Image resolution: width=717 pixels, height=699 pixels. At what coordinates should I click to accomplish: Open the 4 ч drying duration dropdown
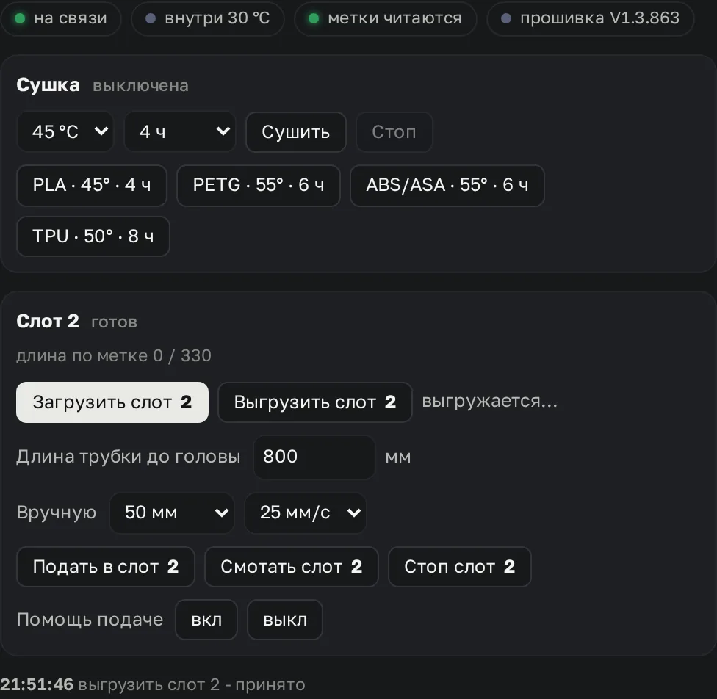pyautogui.click(x=180, y=131)
